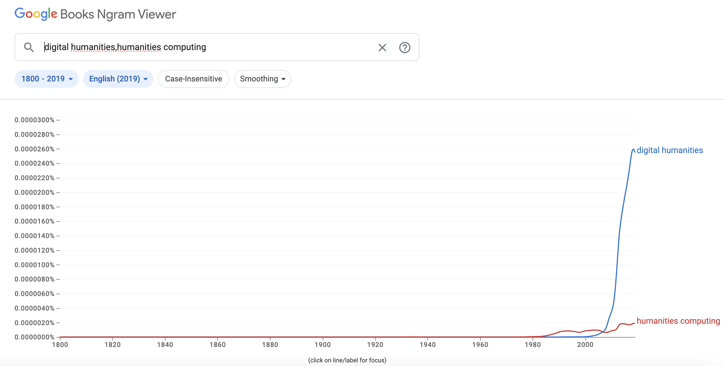725x366 pixels.
Task: Click the Books Ngram Viewer title
Action: click(x=118, y=14)
